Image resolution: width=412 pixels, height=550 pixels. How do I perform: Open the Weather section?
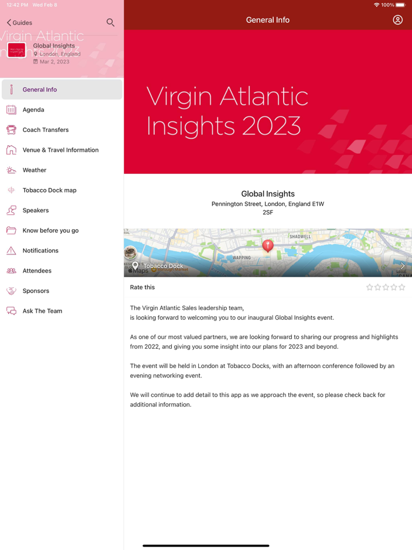(62, 170)
